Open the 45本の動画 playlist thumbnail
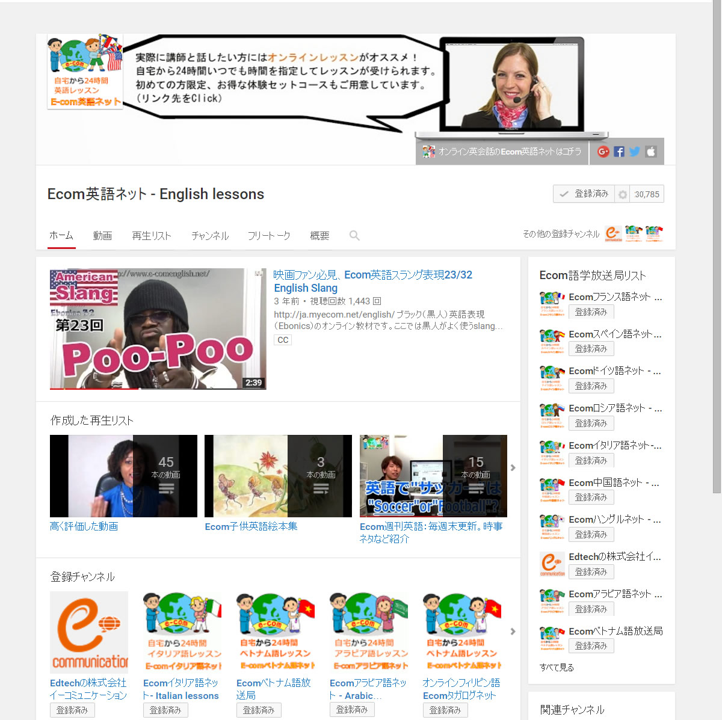The height and width of the screenshot is (720, 722). tap(123, 476)
